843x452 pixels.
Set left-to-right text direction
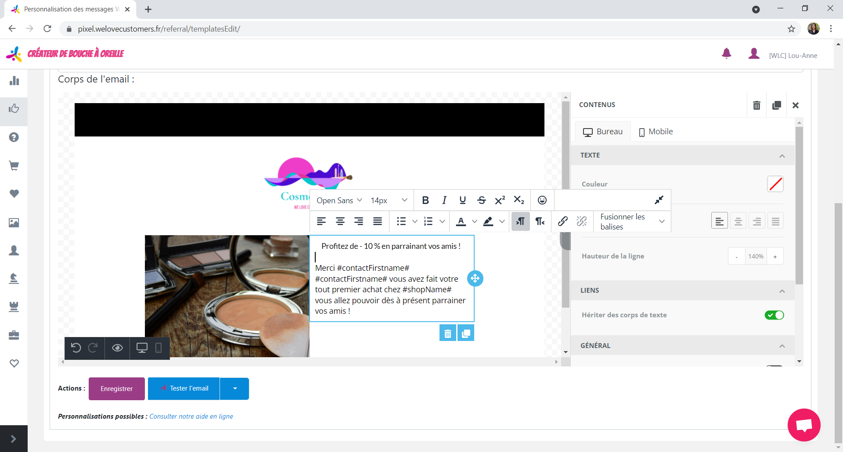click(x=520, y=221)
